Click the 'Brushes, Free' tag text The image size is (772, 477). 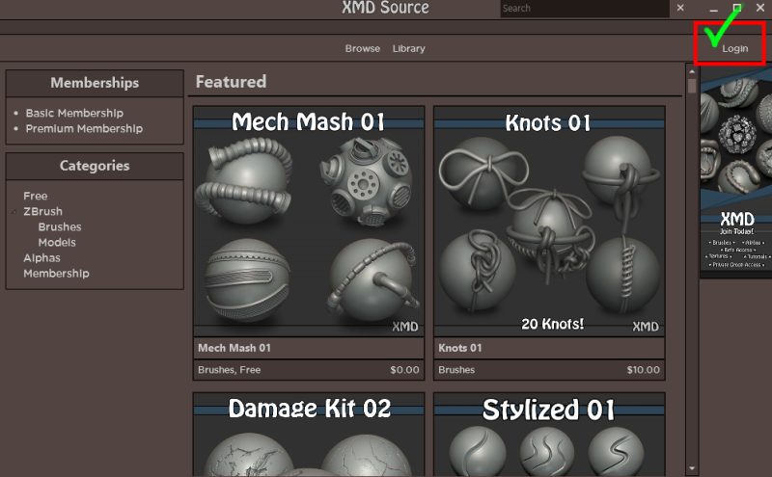pyautogui.click(x=229, y=370)
